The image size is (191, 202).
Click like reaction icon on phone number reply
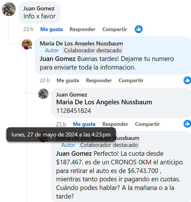(x=187, y=124)
